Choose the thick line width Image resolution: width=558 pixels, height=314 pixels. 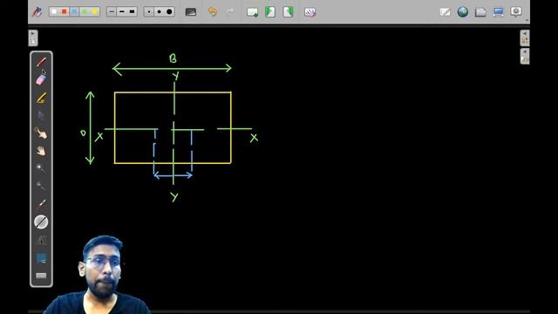point(132,11)
